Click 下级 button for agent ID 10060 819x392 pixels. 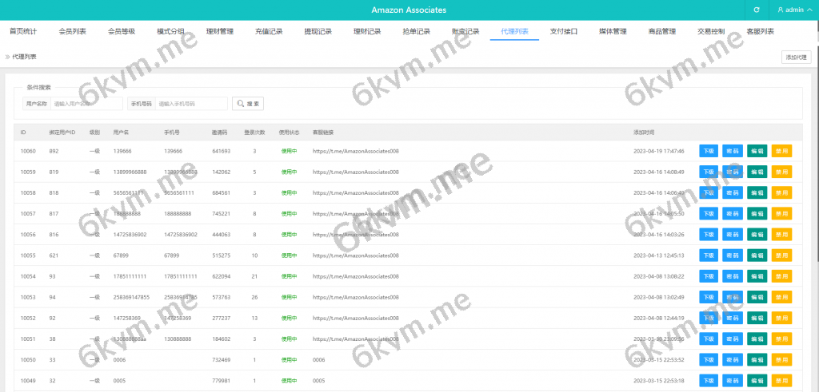(709, 151)
